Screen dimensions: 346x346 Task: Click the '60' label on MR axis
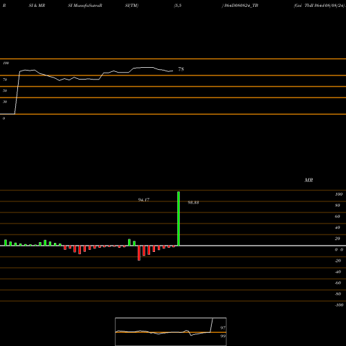click(338, 217)
